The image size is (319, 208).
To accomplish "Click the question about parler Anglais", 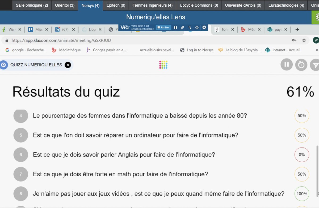I will click(124, 155).
